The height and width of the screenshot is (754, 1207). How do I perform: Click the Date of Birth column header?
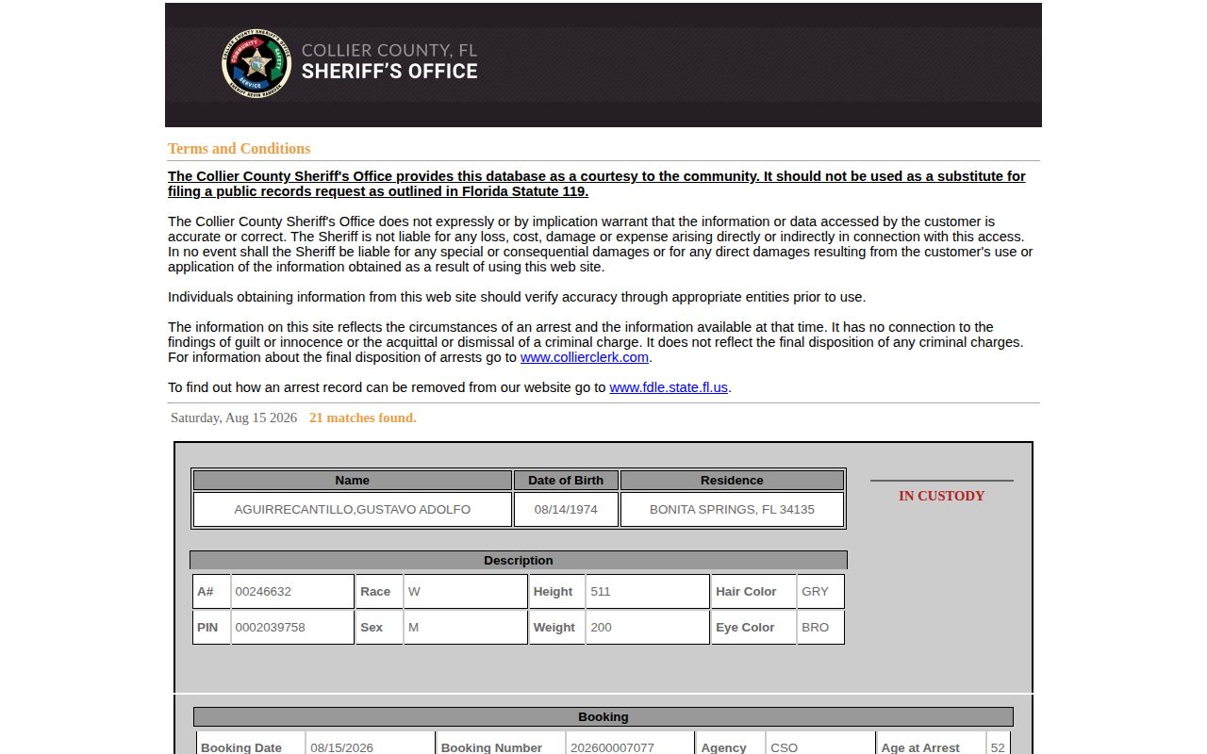point(566,480)
